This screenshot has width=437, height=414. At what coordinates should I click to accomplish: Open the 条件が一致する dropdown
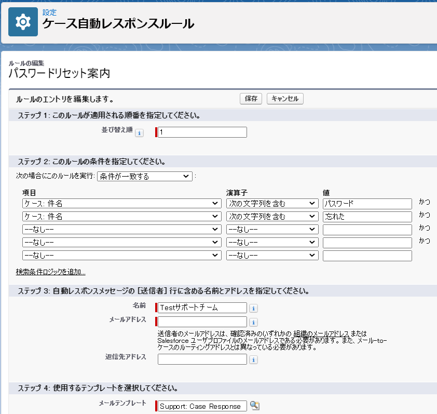point(145,176)
